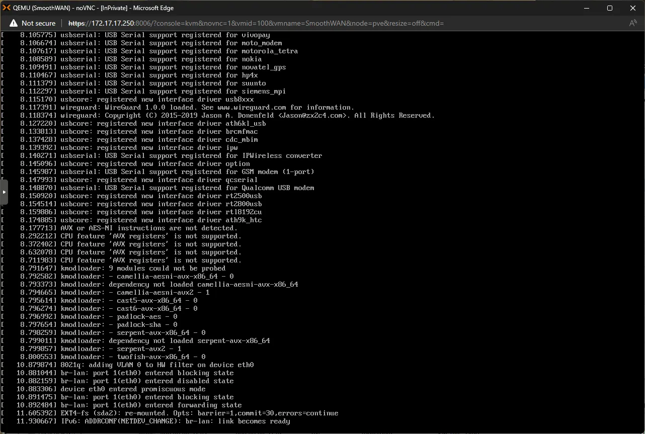
Task: Click 'br-lan: port 1(eth0) entered forwarding state'
Action: pos(121,405)
